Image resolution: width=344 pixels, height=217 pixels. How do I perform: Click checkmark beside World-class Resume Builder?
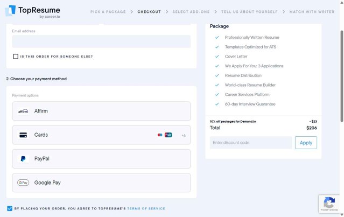pos(217,85)
